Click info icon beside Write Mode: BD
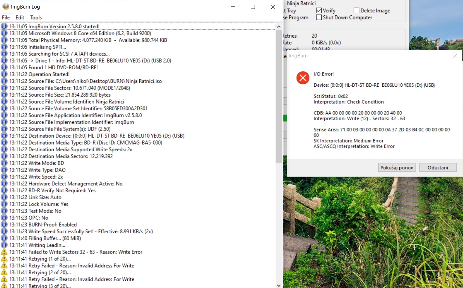The width and height of the screenshot is (463, 288). [x=4, y=163]
